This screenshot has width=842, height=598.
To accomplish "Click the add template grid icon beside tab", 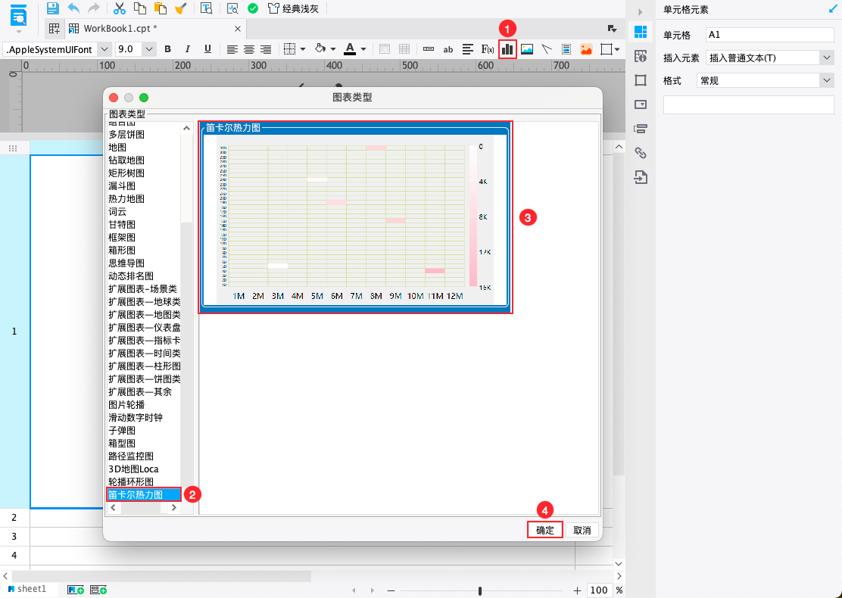I will (55, 29).
